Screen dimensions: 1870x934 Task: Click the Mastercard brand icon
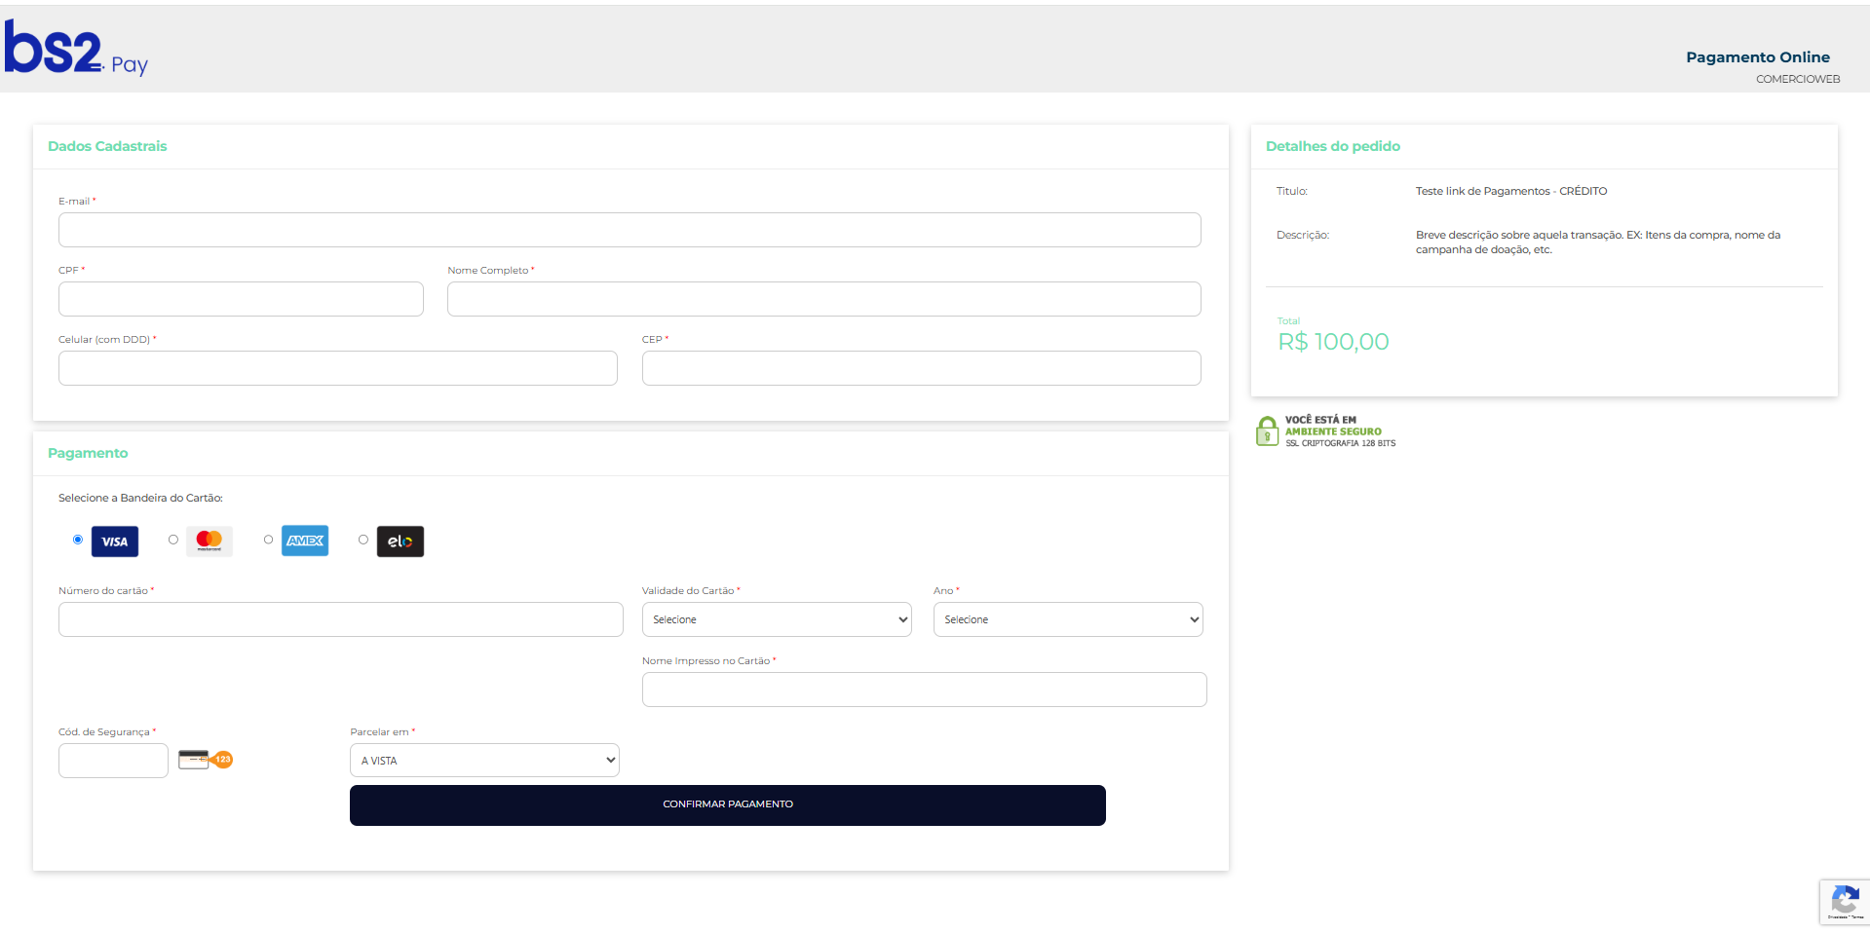[210, 542]
